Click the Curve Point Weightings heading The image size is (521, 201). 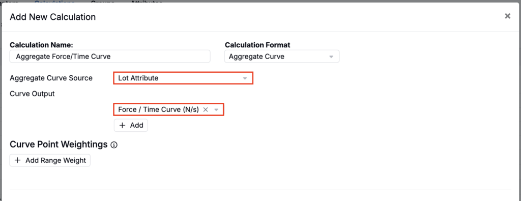point(59,145)
